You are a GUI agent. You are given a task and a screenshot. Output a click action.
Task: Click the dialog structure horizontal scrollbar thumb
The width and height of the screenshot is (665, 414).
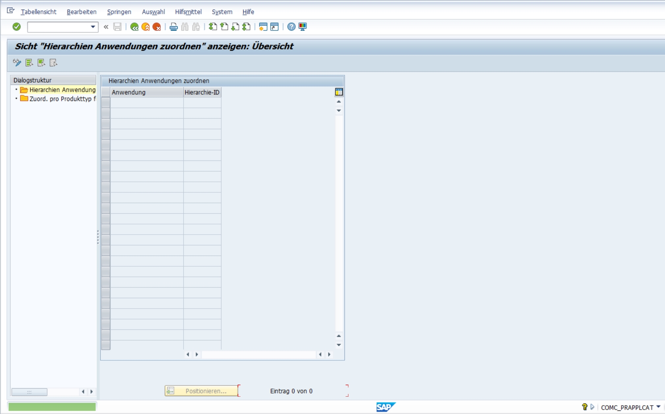click(29, 391)
